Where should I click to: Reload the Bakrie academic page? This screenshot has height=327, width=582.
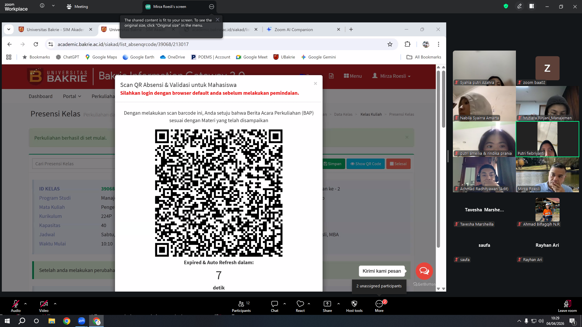coord(36,44)
